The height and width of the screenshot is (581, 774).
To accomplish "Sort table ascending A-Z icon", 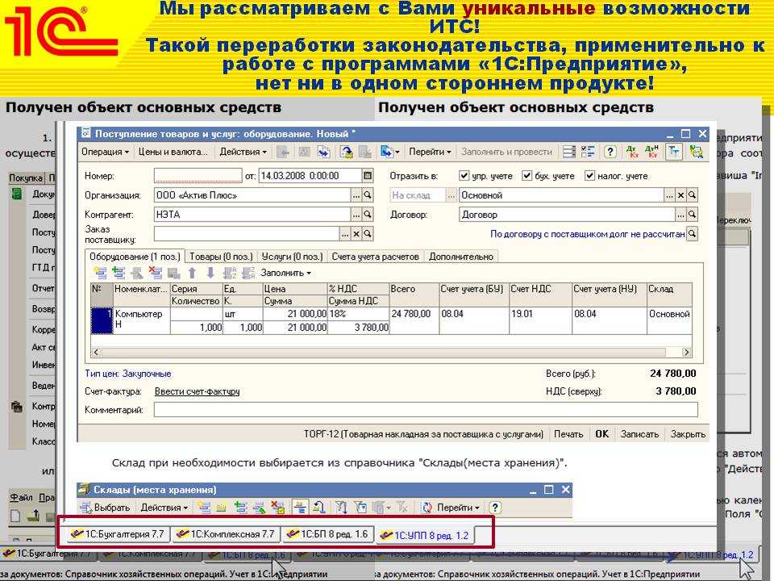I will point(230,273).
